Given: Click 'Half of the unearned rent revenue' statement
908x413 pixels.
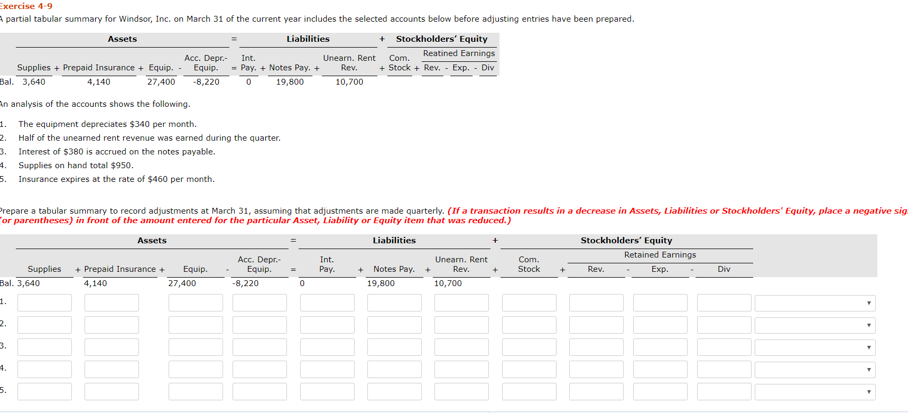Looking at the screenshot, I should 150,138.
